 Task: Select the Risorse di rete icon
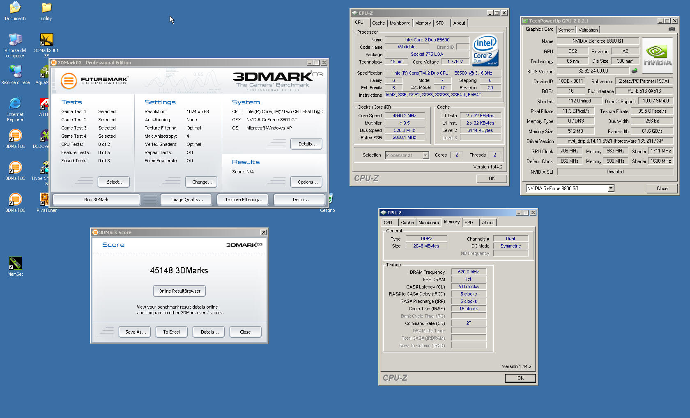point(15,71)
